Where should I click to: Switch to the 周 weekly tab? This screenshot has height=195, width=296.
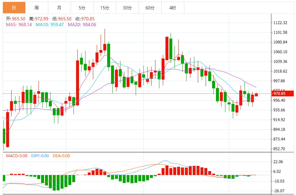point(37,8)
